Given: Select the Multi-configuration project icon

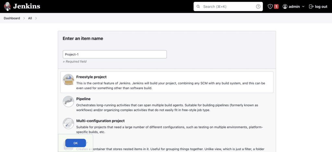Looking at the screenshot, I should point(68,123).
